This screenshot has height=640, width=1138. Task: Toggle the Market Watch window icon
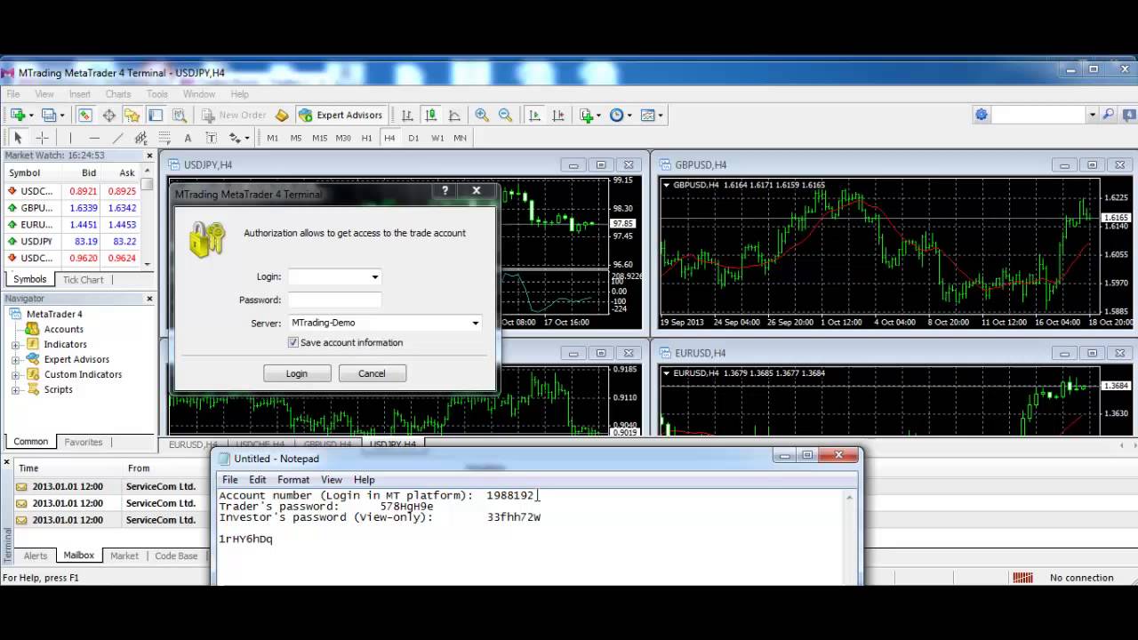pos(85,115)
